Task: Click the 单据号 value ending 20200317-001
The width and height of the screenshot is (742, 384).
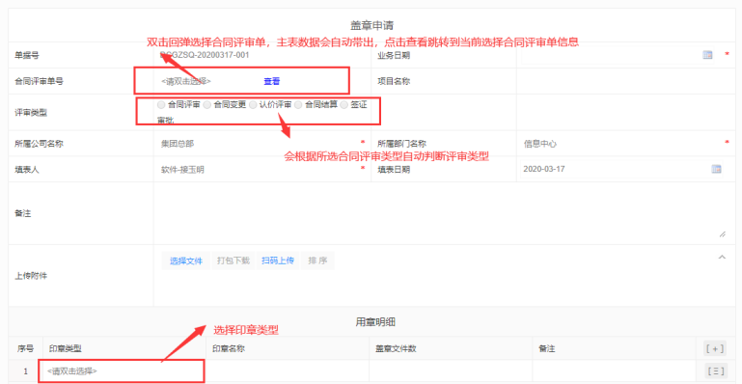Action: coord(205,55)
